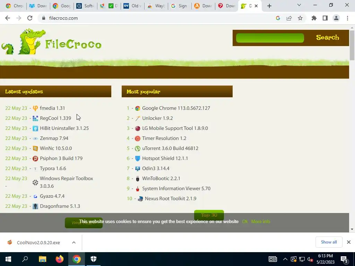The height and width of the screenshot is (266, 355).
Task: Open Windows Security shield taskbar icon
Action: click(94, 259)
